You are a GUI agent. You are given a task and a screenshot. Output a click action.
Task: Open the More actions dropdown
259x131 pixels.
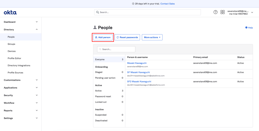tap(152, 37)
